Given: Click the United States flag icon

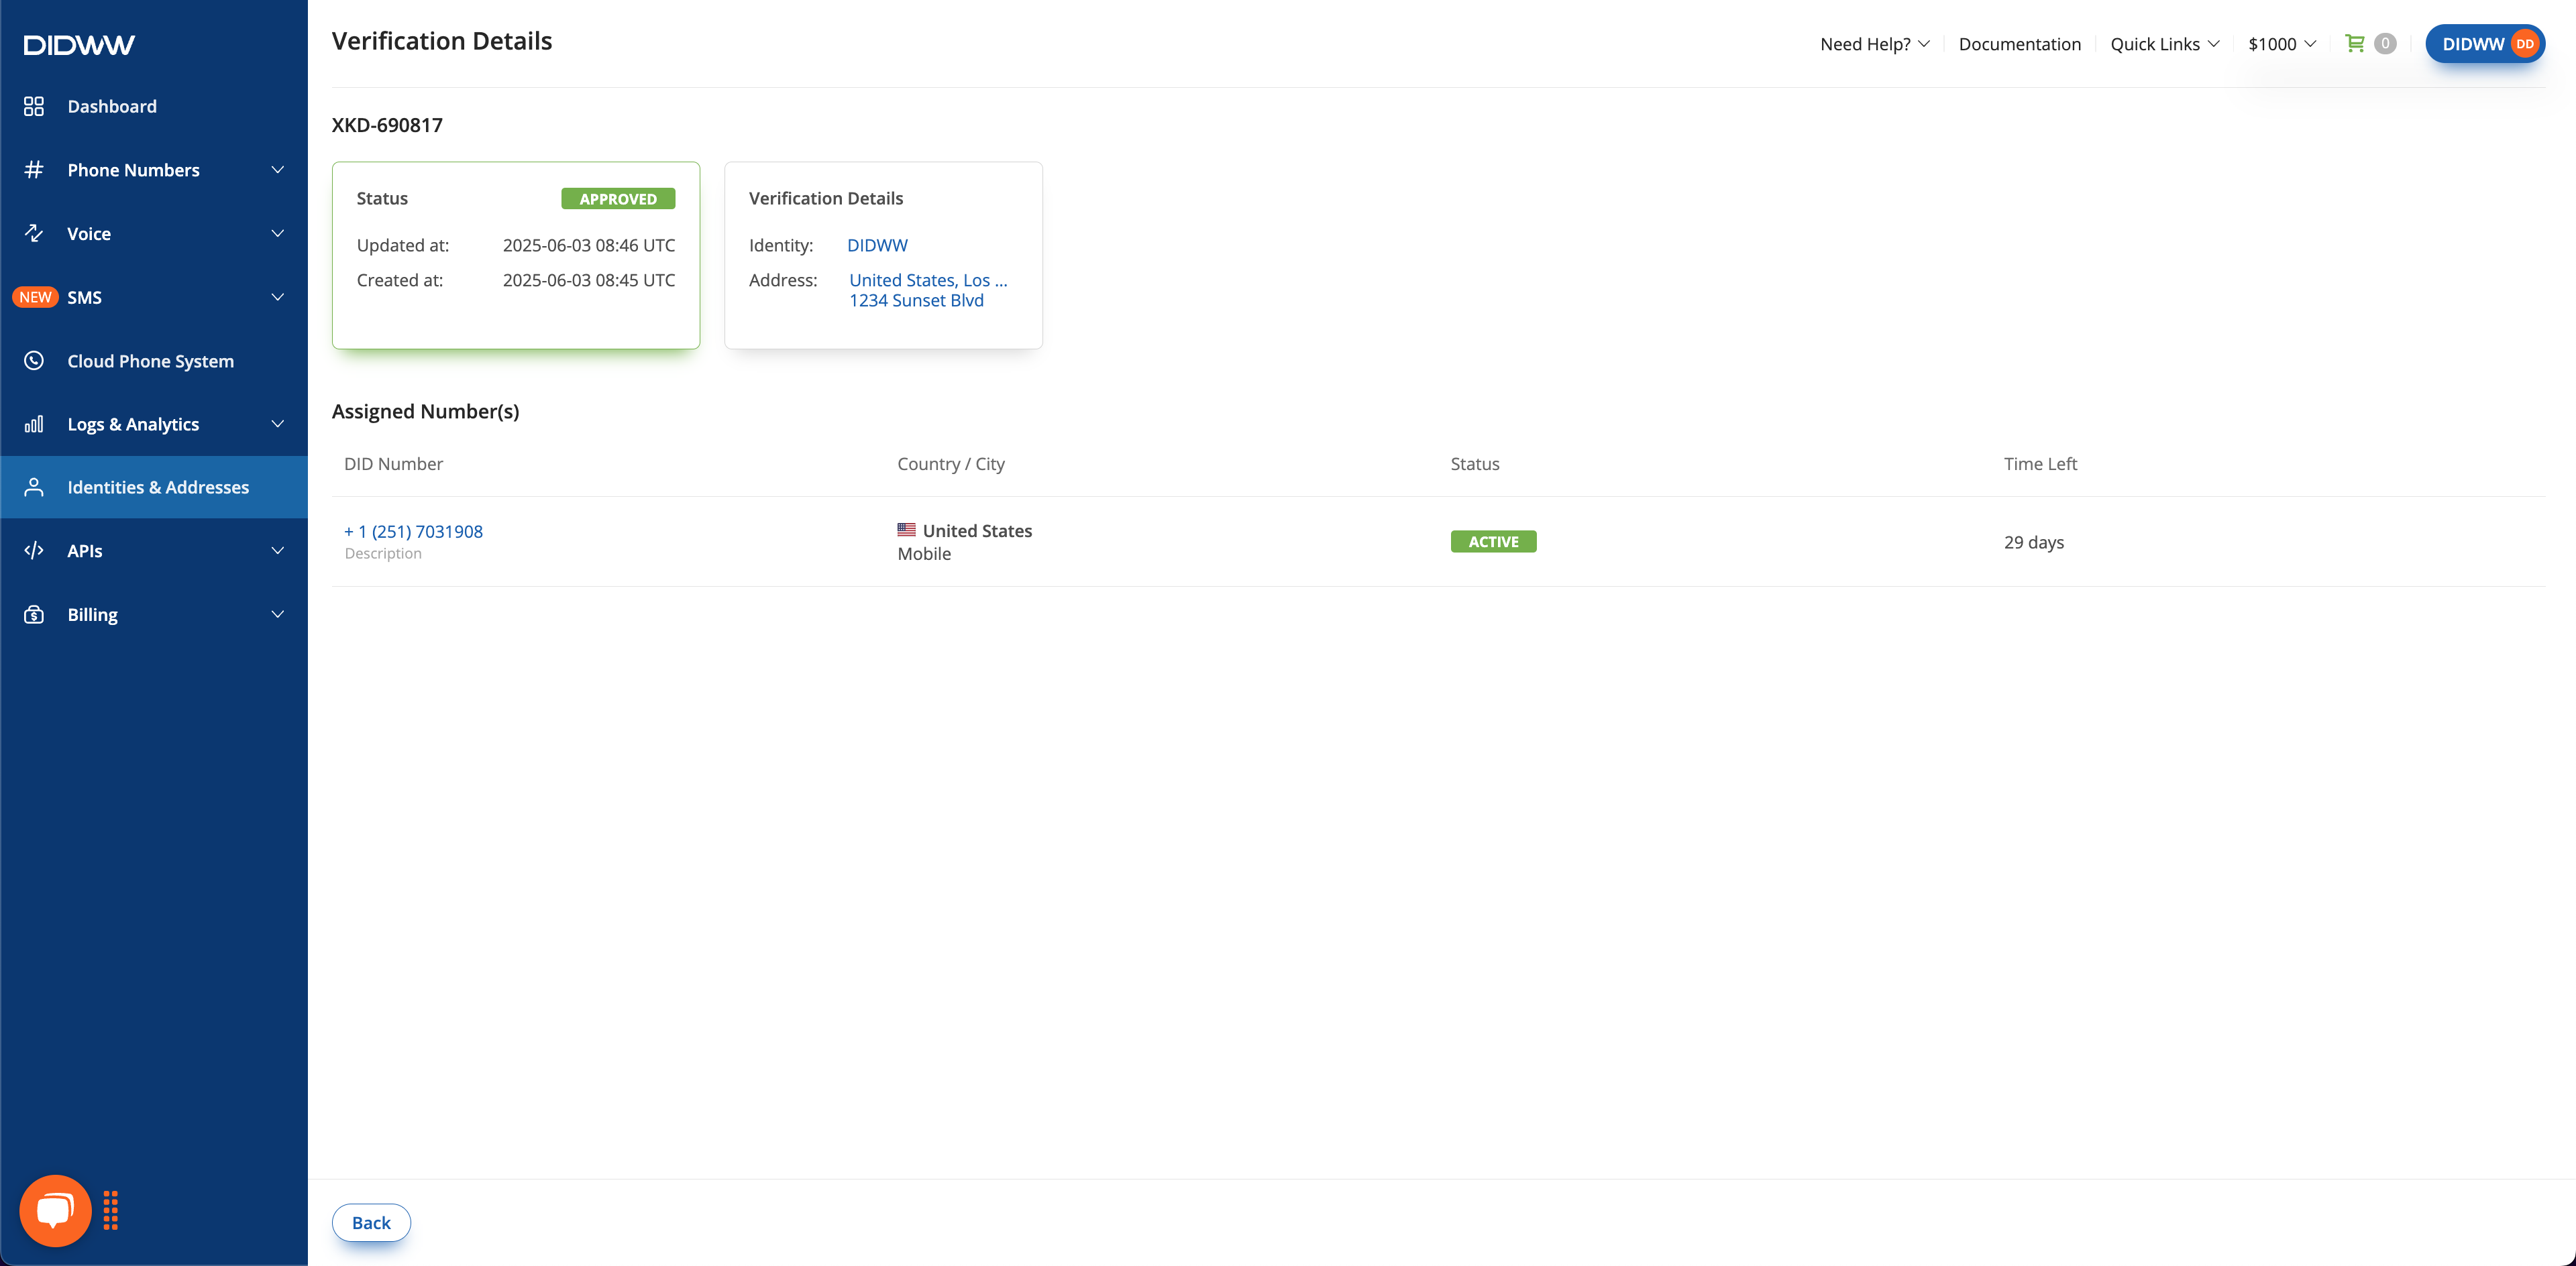Looking at the screenshot, I should [906, 530].
